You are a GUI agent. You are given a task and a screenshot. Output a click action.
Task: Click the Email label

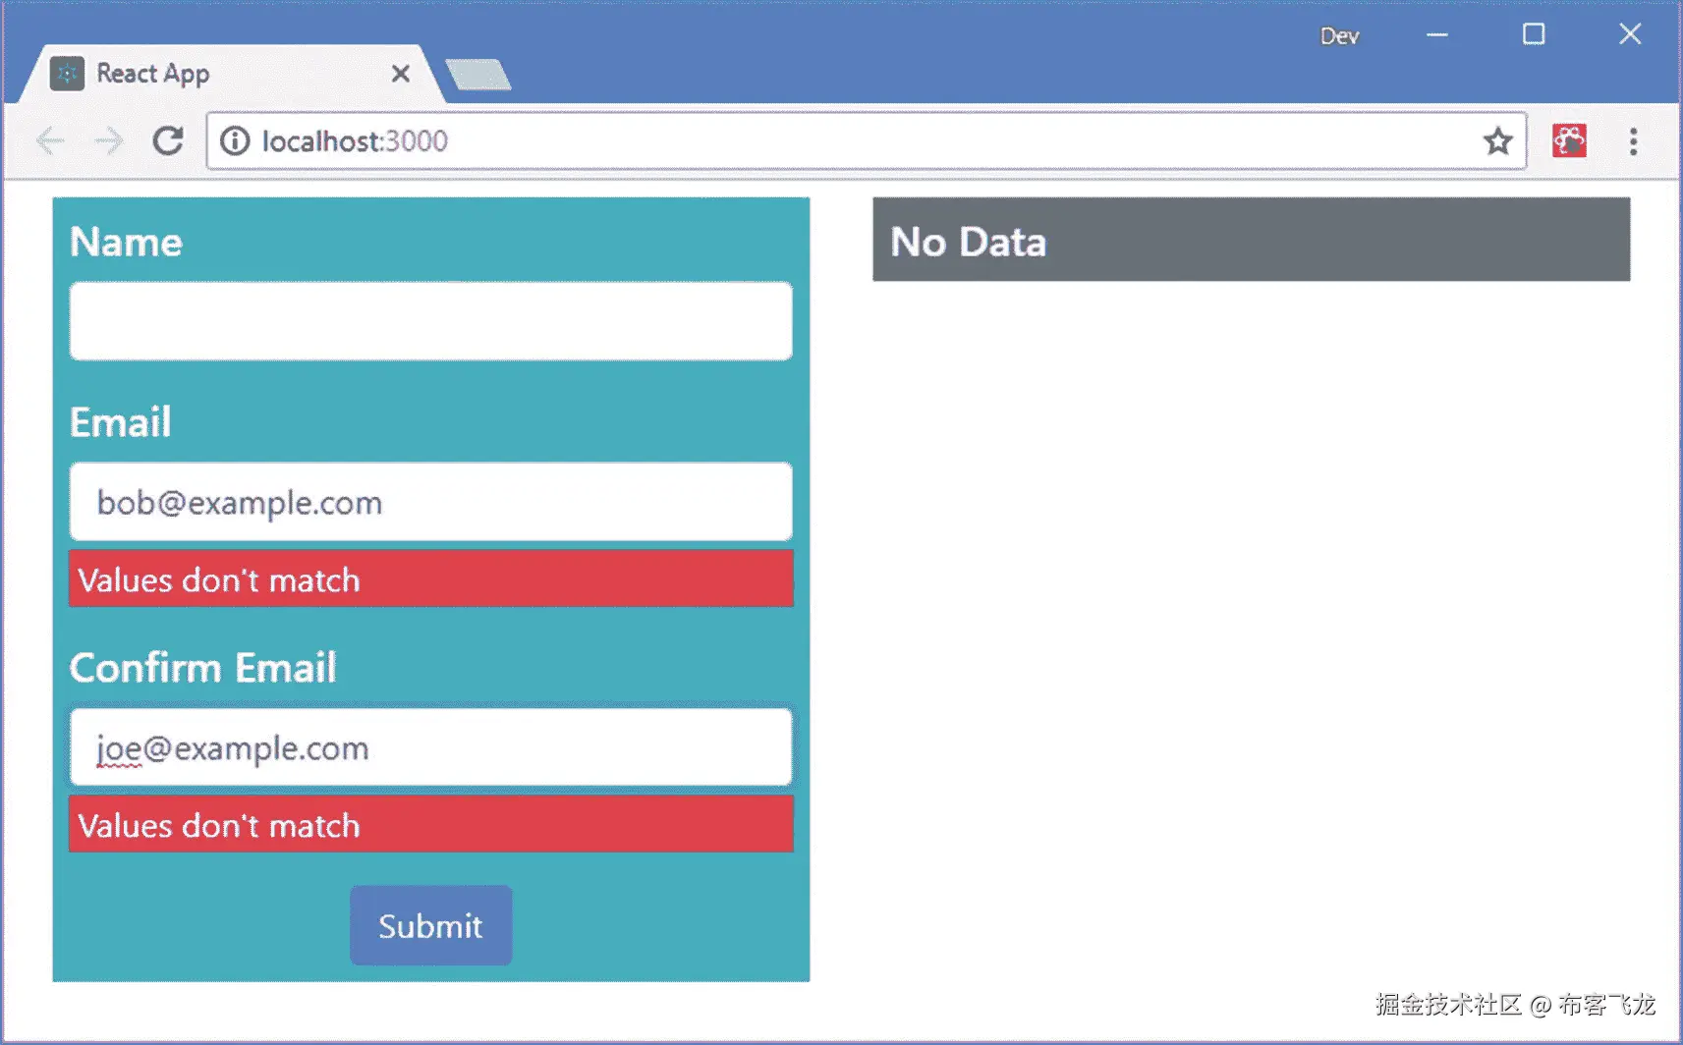[x=120, y=422]
